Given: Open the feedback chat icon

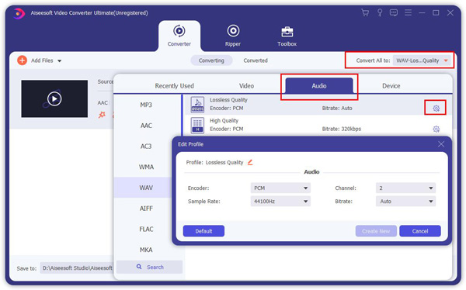Looking at the screenshot, I should 394,12.
